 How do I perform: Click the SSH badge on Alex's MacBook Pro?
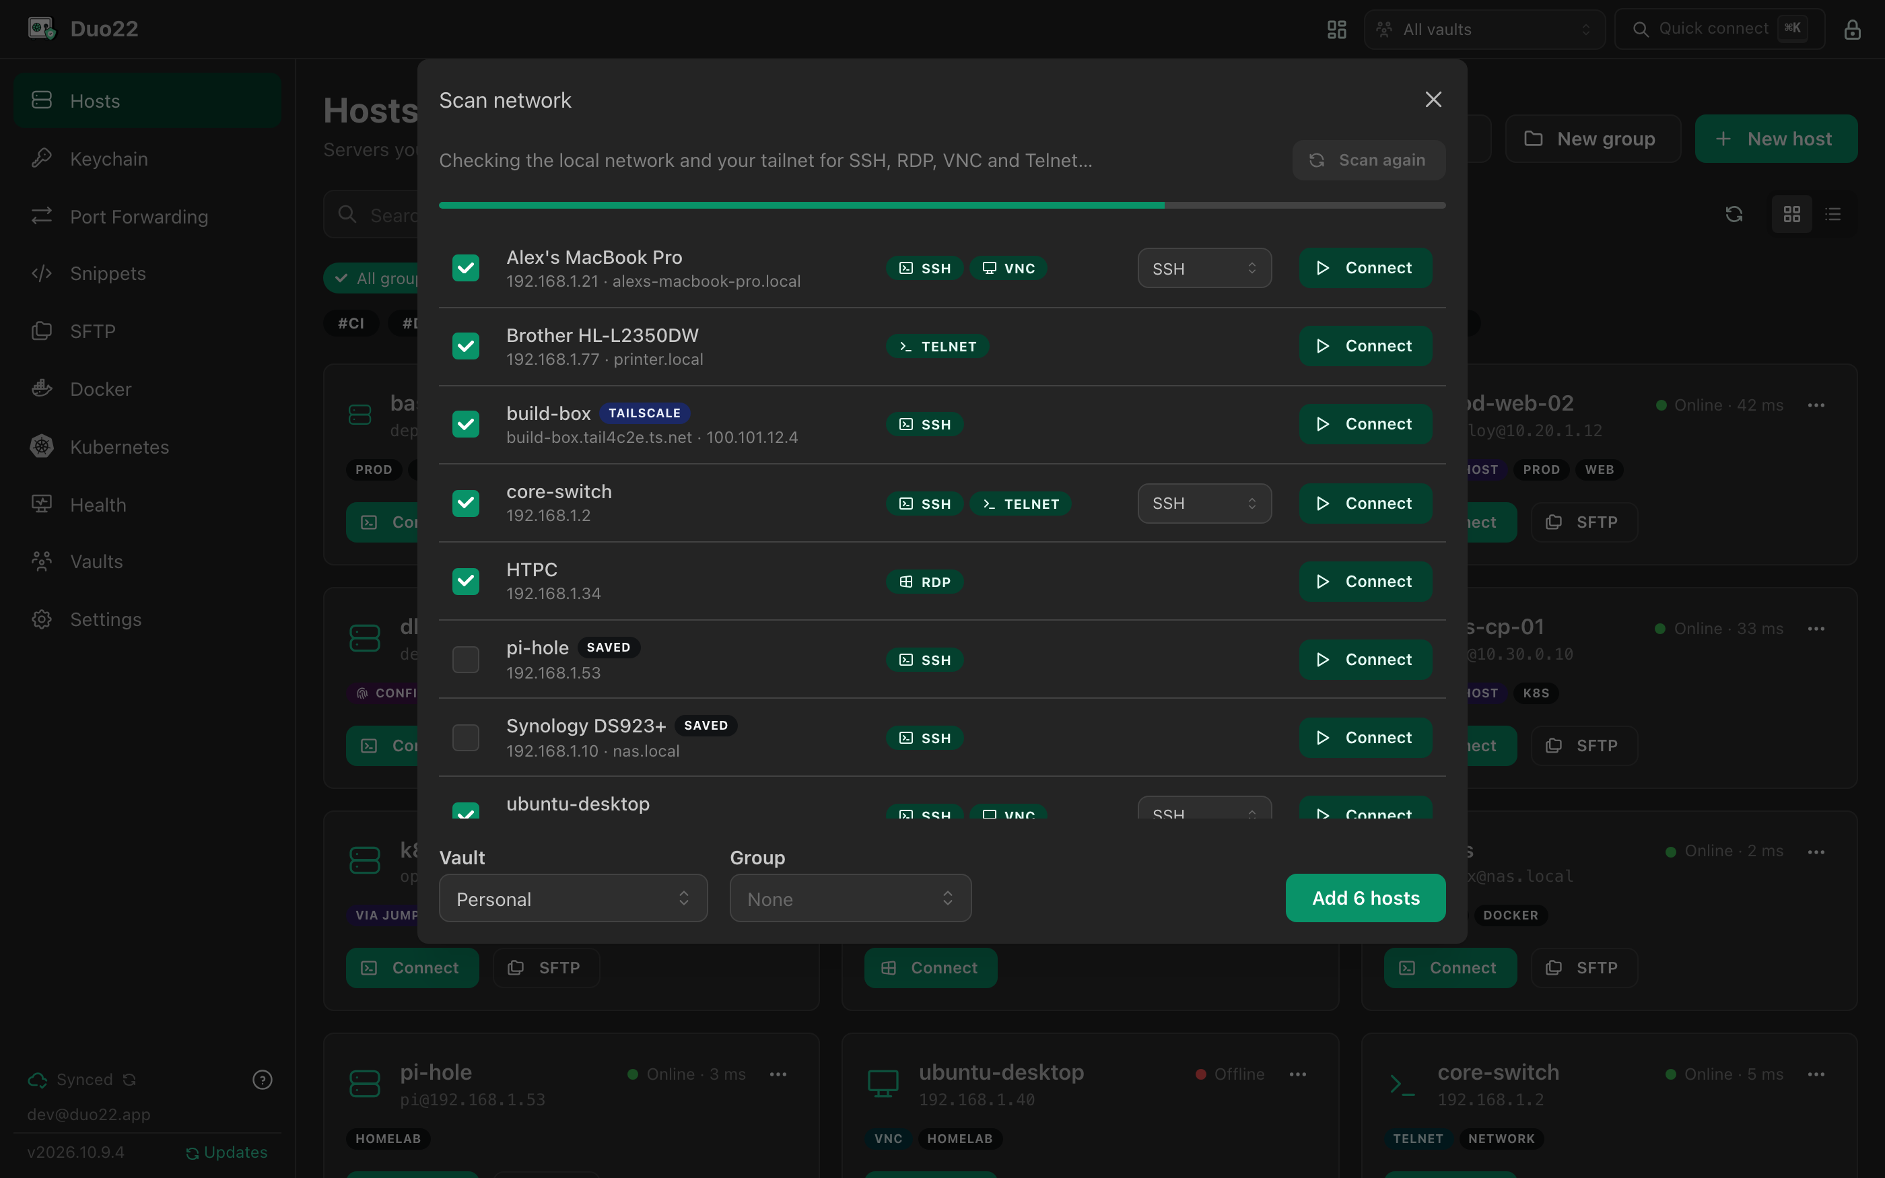(924, 268)
